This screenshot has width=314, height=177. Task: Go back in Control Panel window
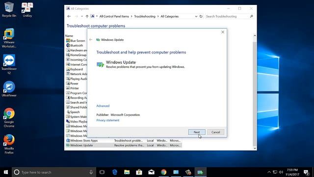69,16
